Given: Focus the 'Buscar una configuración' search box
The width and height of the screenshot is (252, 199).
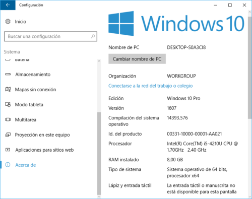Looking at the screenshot, I should [x=50, y=36].
